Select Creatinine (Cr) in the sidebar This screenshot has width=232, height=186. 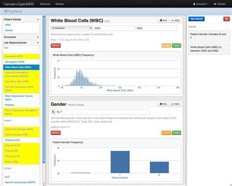[x=21, y=140]
